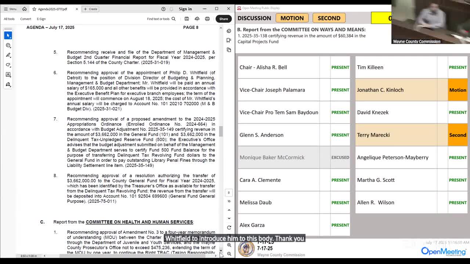Select the freehand draw lasso tool
Image resolution: width=470 pixels, height=264 pixels.
(8, 65)
